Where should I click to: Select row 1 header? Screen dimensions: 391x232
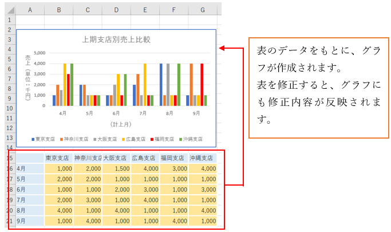pos(9,19)
